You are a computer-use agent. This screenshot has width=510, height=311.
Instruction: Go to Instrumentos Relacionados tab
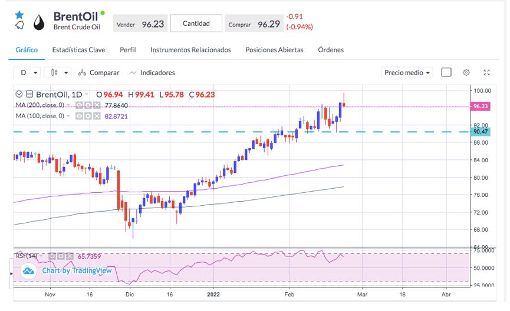(x=190, y=50)
